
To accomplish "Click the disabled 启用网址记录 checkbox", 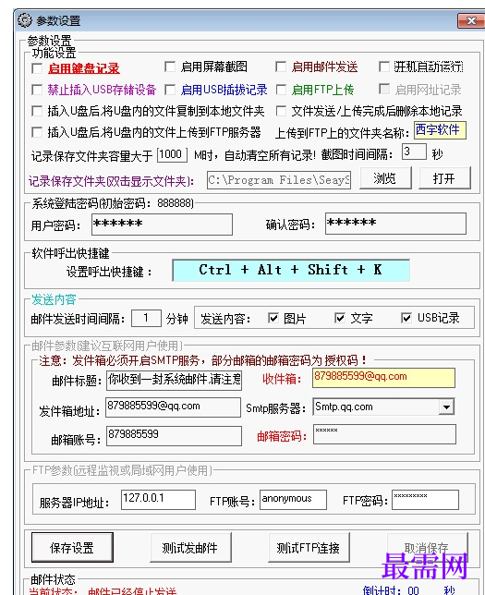I will (x=384, y=90).
